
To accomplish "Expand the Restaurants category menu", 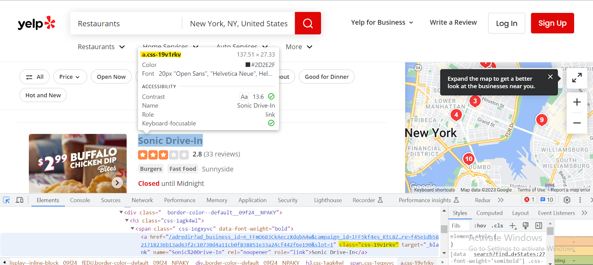I will point(101,47).
